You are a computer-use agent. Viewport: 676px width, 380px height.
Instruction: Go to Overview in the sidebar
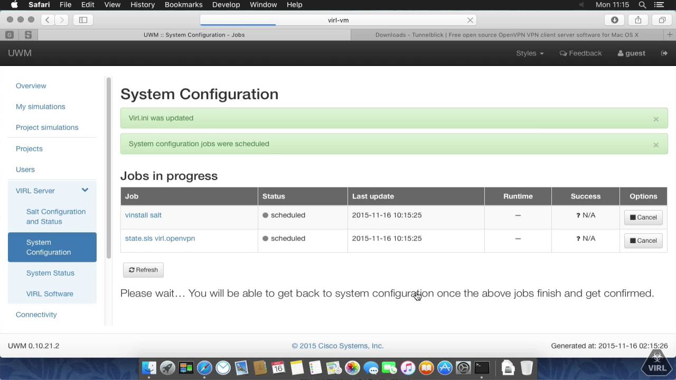pyautogui.click(x=31, y=86)
